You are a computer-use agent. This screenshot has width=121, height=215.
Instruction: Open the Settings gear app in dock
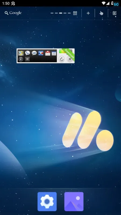[47, 202]
